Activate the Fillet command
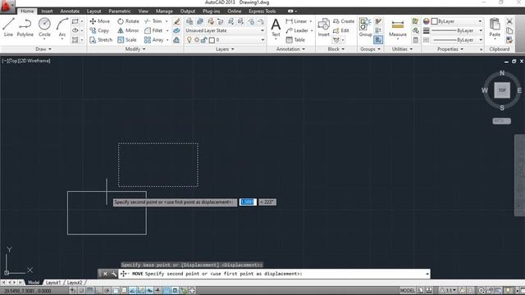This screenshot has width=525, height=295. [153, 30]
